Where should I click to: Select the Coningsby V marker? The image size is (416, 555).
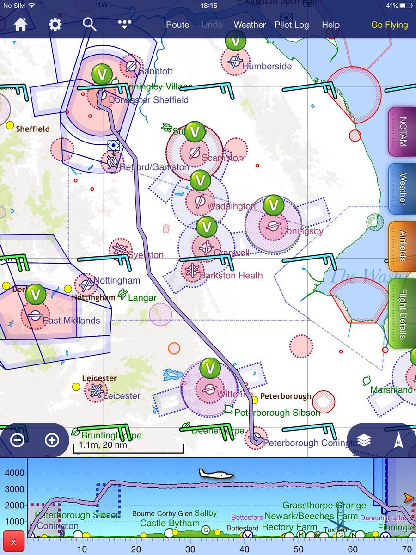click(x=274, y=205)
